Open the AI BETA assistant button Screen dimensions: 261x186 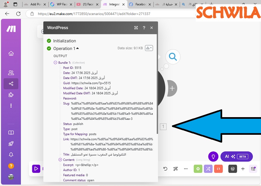tap(237, 157)
